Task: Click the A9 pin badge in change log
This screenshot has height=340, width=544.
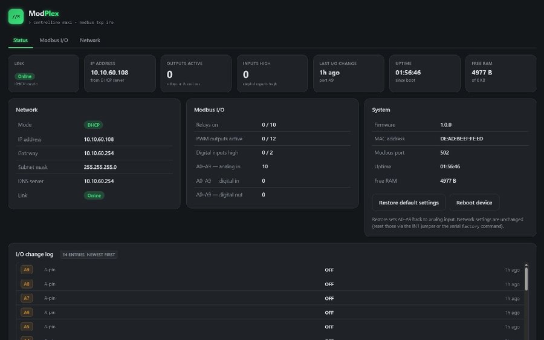Action: click(x=27, y=269)
